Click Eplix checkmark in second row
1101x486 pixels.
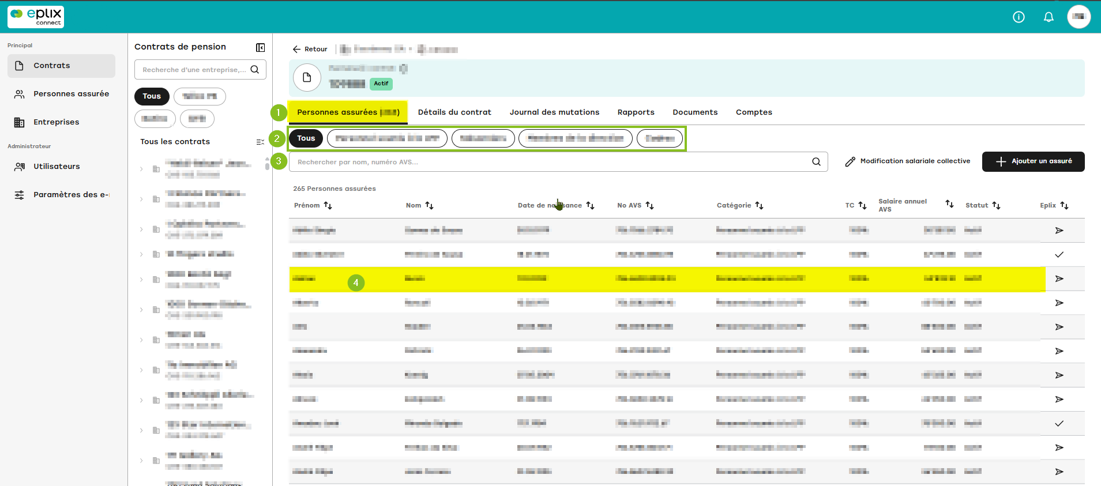1059,255
